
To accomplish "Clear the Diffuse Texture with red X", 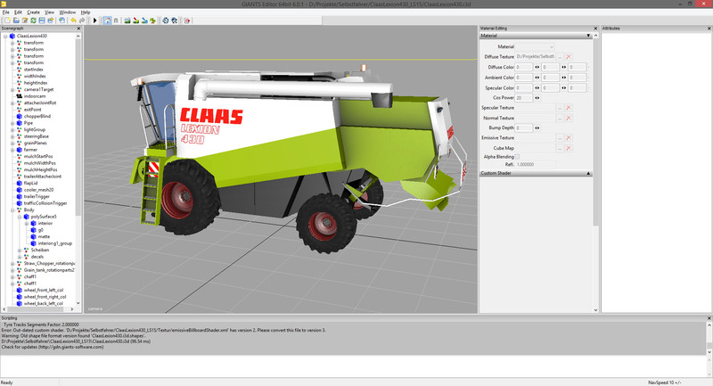I will pyautogui.click(x=568, y=56).
